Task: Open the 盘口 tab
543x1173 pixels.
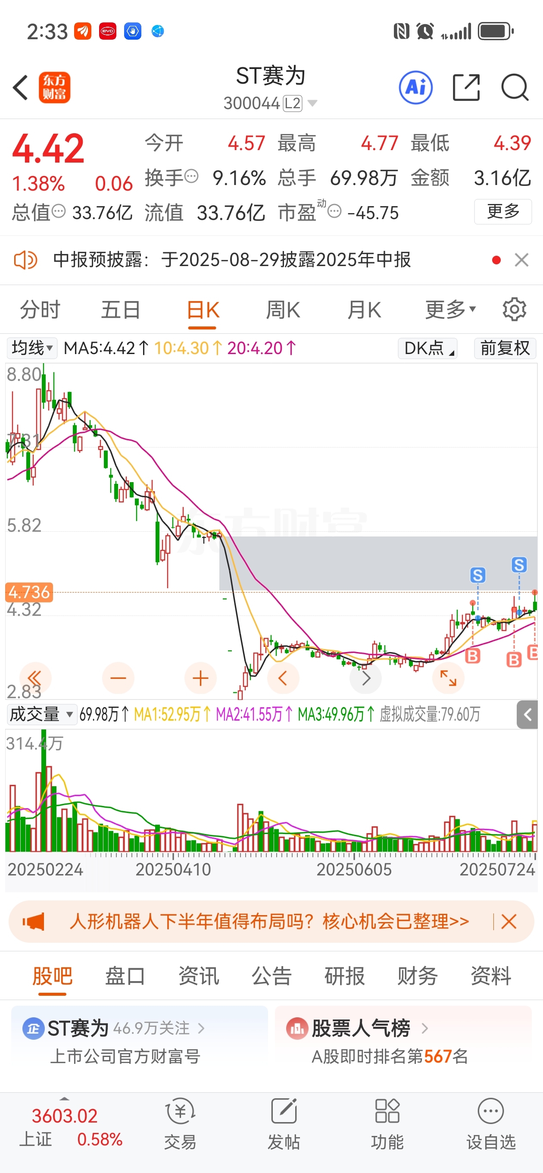Action: [125, 976]
